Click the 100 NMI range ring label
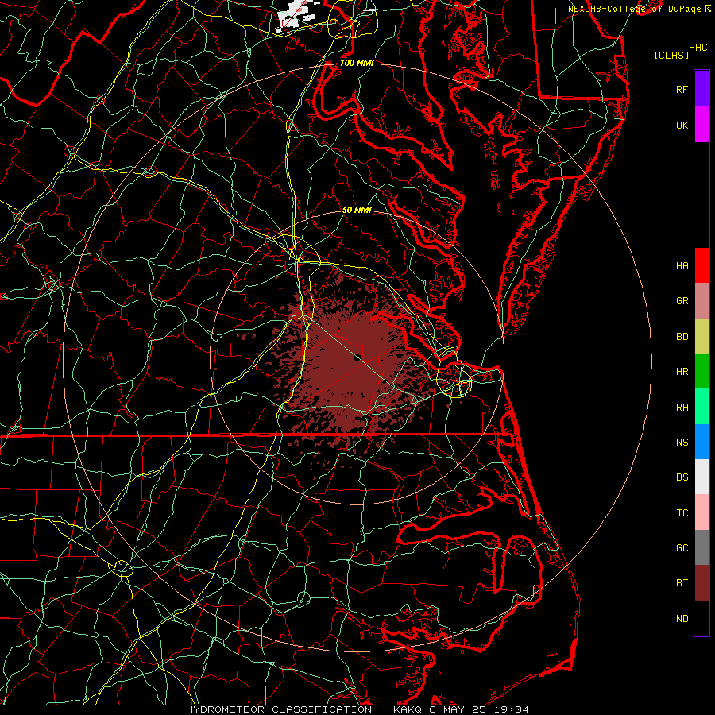The image size is (715, 715). point(357,63)
